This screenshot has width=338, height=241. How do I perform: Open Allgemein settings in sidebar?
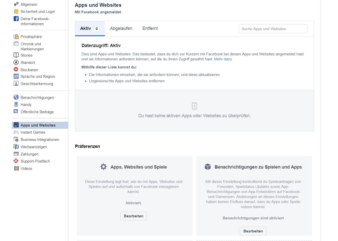(x=29, y=5)
